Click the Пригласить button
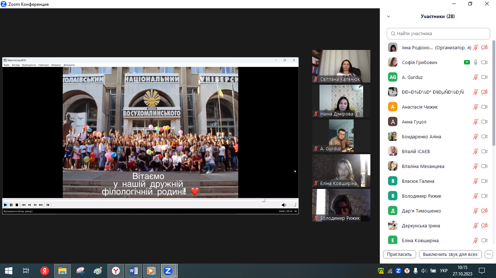This screenshot has width=496, height=278. coord(399,254)
